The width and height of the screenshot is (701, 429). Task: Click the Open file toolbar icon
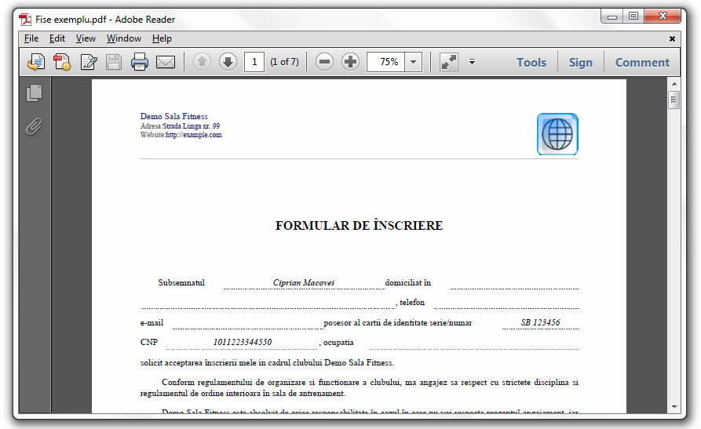tap(36, 62)
